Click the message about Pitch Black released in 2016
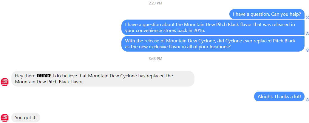Screen dimensions: 309x123 pyautogui.click(x=212, y=27)
